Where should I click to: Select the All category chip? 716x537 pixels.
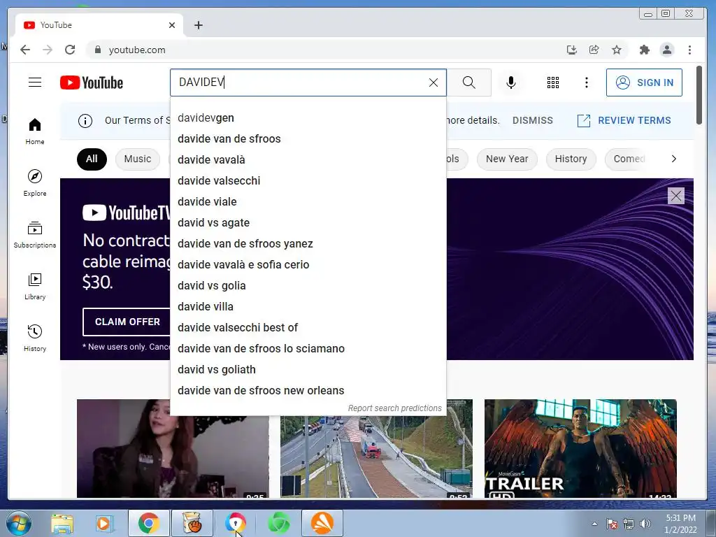(92, 159)
